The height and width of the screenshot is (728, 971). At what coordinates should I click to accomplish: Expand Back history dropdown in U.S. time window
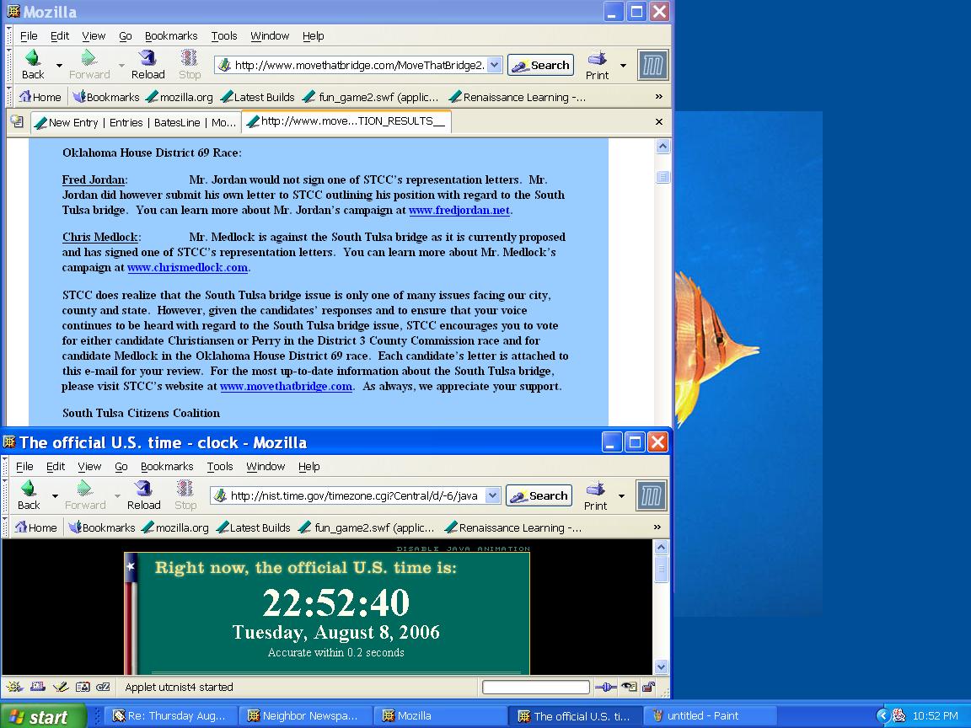[x=55, y=495]
